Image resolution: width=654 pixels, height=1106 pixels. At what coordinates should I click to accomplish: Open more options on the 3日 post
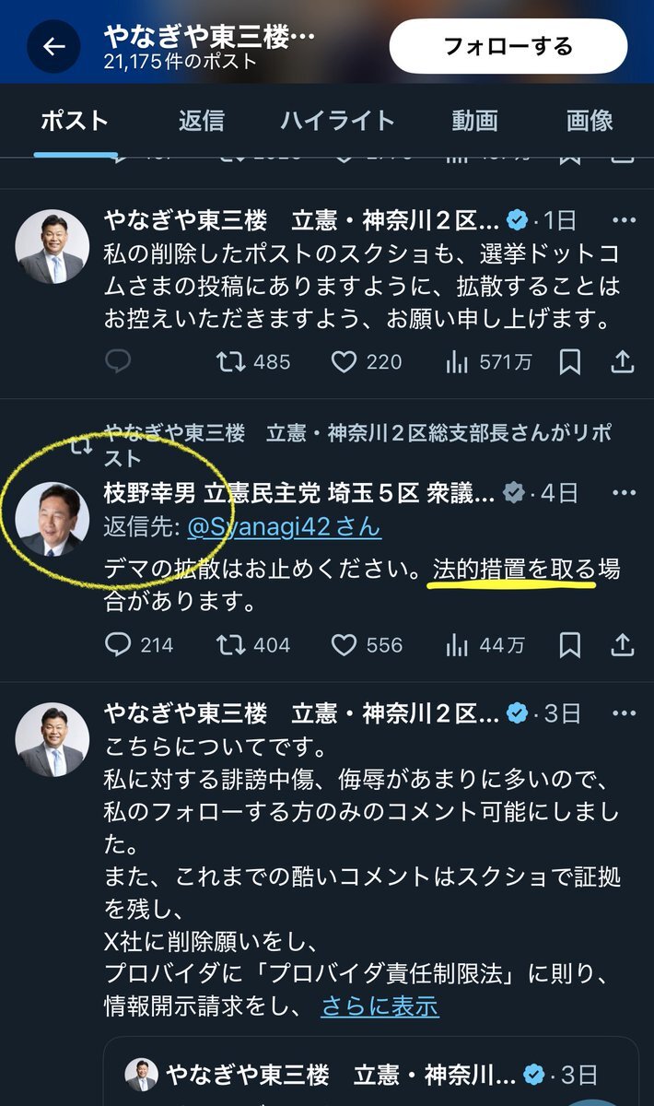pos(625,712)
